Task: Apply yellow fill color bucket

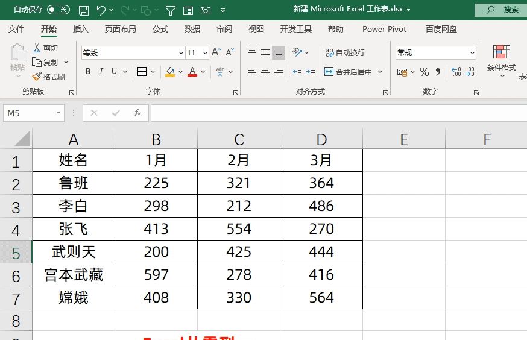Action: 170,72
